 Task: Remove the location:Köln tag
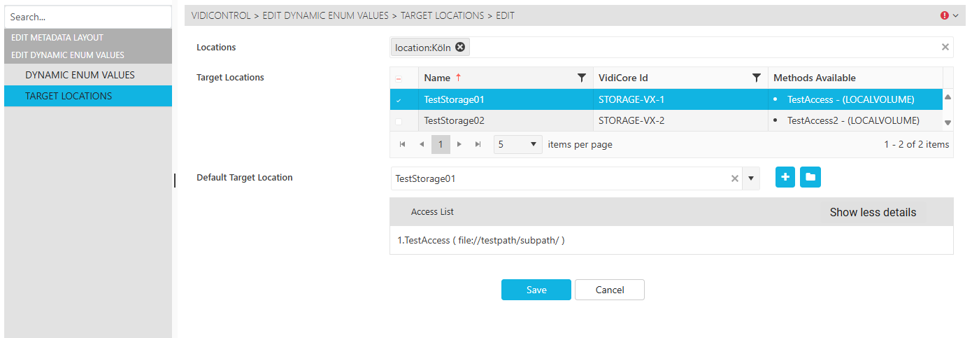pos(459,47)
